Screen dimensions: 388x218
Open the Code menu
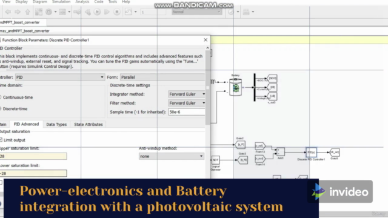99,2
